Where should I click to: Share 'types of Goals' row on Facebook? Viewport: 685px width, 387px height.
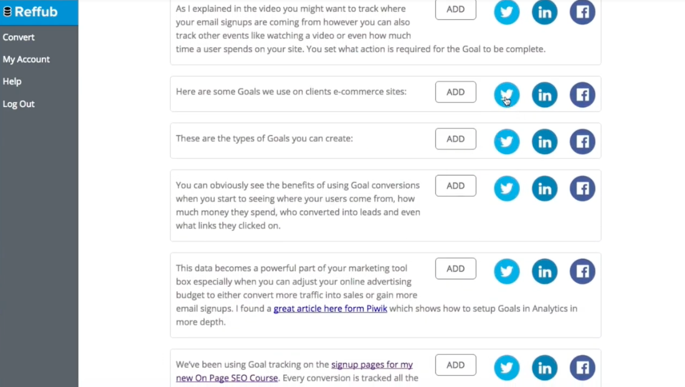point(582,142)
